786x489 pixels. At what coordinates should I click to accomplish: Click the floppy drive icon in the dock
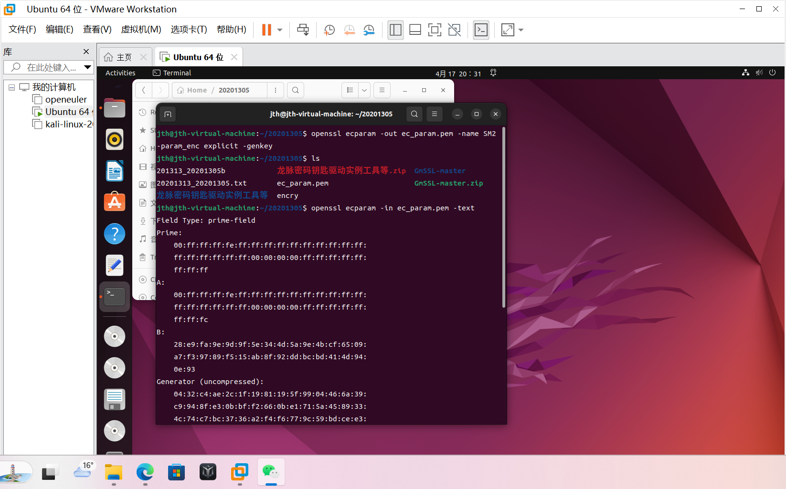[115, 399]
